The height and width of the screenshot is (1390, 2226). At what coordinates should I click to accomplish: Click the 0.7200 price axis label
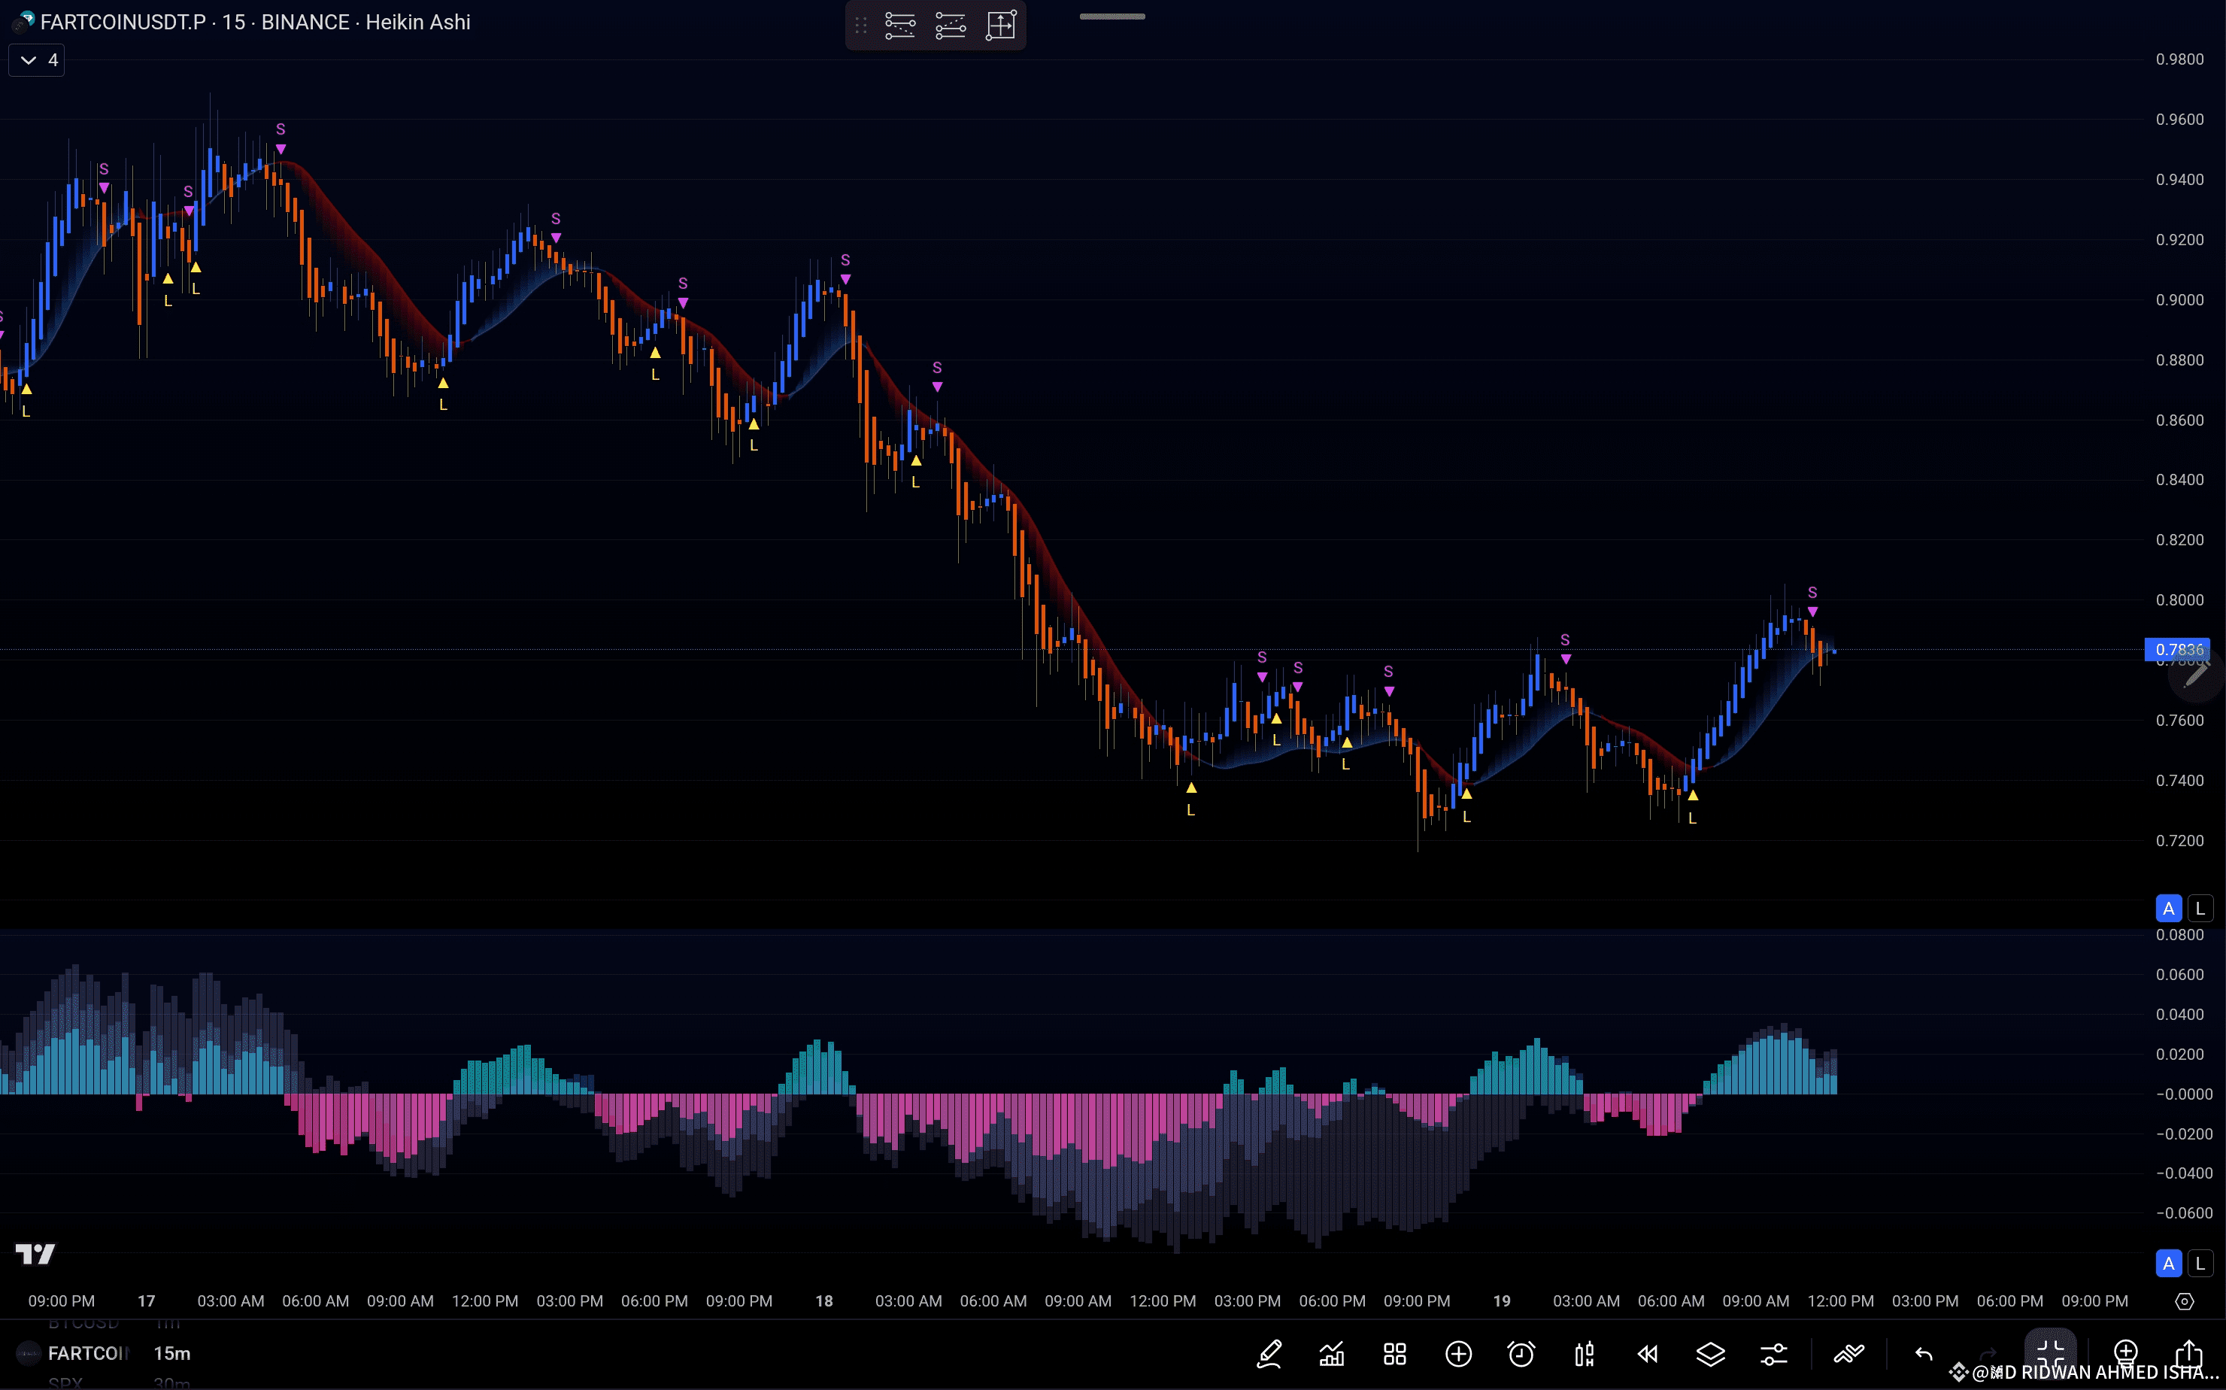pos(2179,840)
